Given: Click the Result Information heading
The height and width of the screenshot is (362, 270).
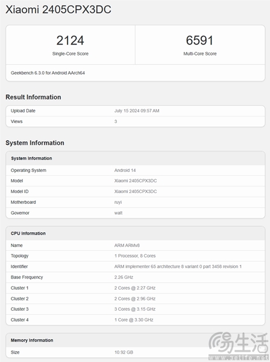Looking at the screenshot, I should tap(33, 97).
